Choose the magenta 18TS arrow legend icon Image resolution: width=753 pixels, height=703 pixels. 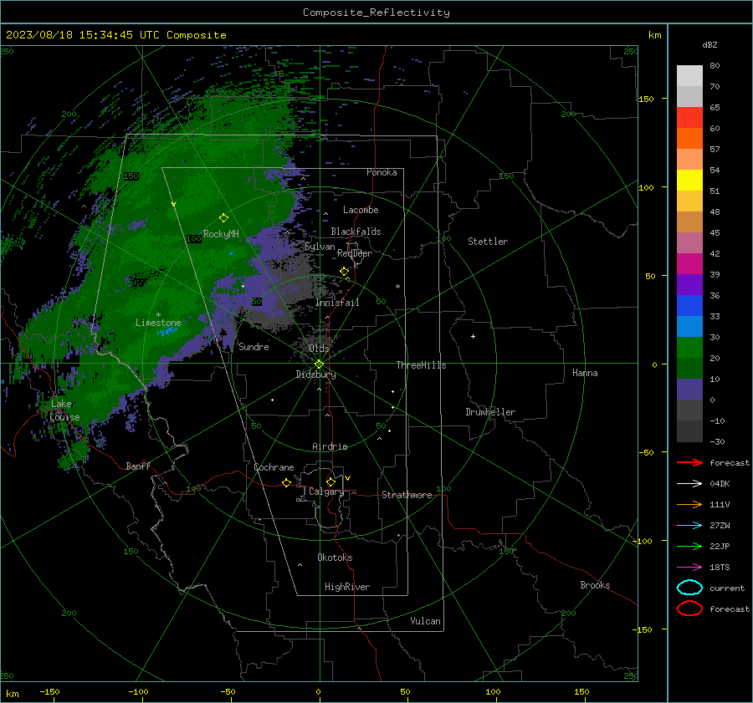[689, 568]
